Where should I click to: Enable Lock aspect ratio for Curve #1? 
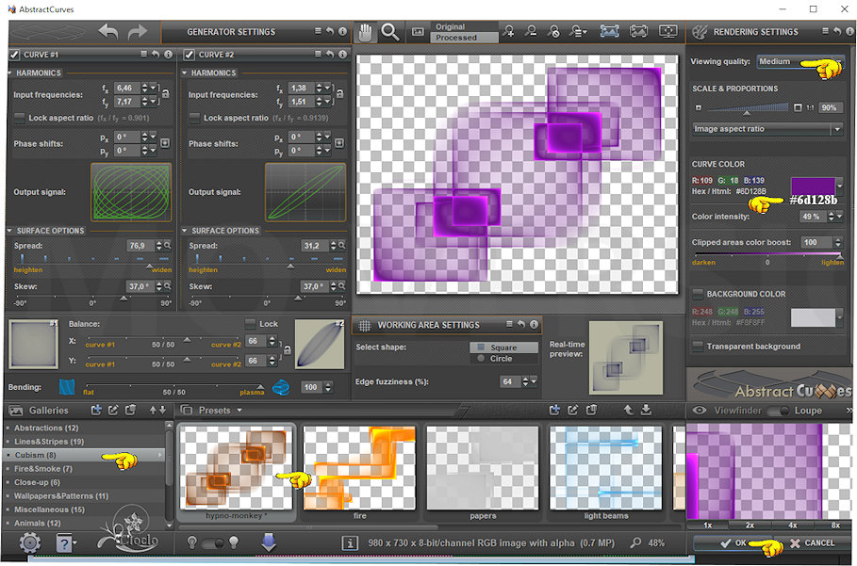[20, 118]
